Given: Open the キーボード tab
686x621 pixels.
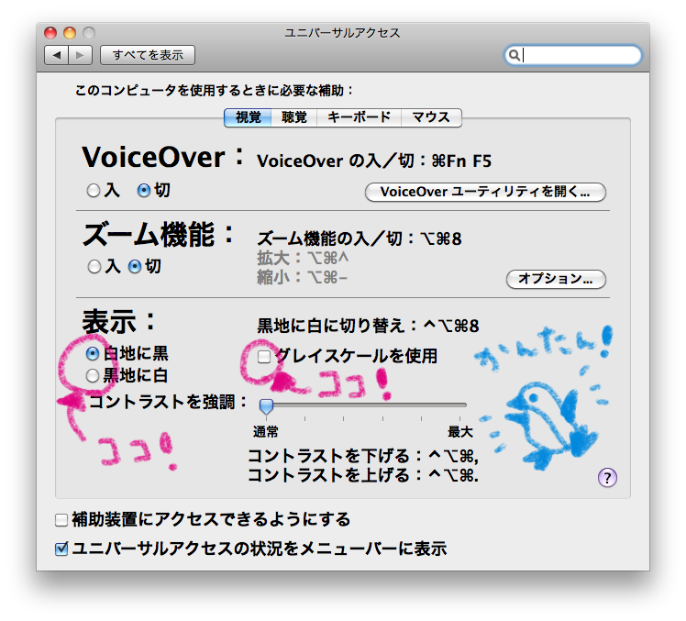Looking at the screenshot, I should [359, 117].
